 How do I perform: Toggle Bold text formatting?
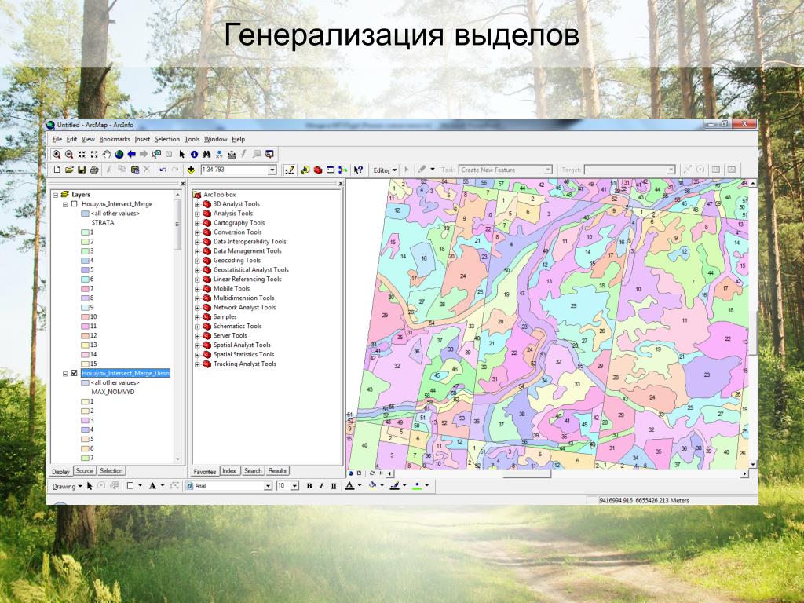309,485
